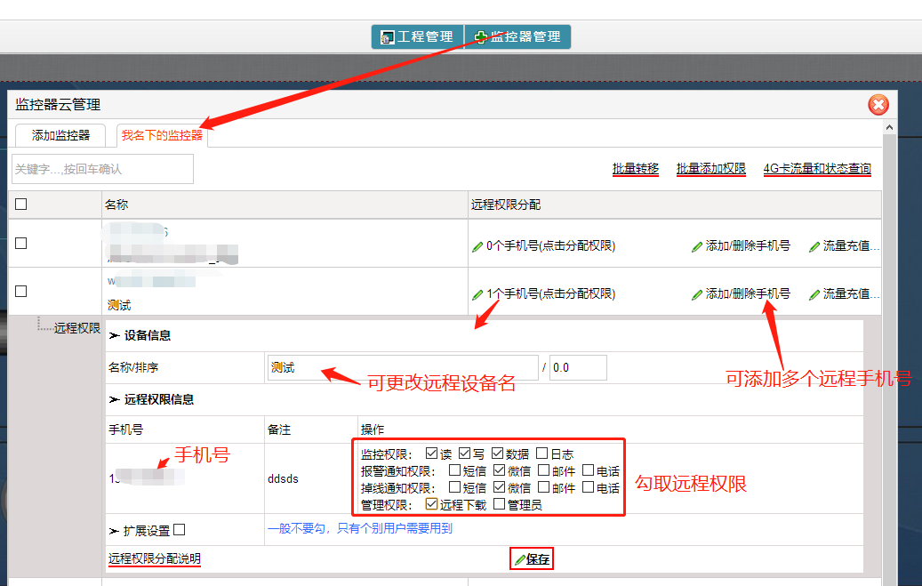The image size is (922, 586).
Task: Click the pencil icon on 保存 button
Action: (520, 559)
